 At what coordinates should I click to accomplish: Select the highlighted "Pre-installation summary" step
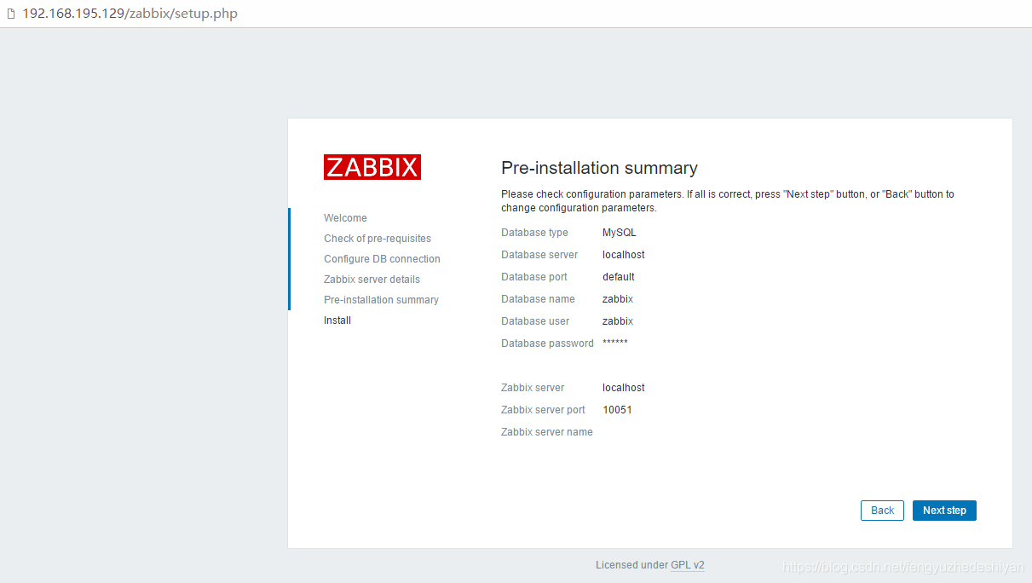[381, 299]
